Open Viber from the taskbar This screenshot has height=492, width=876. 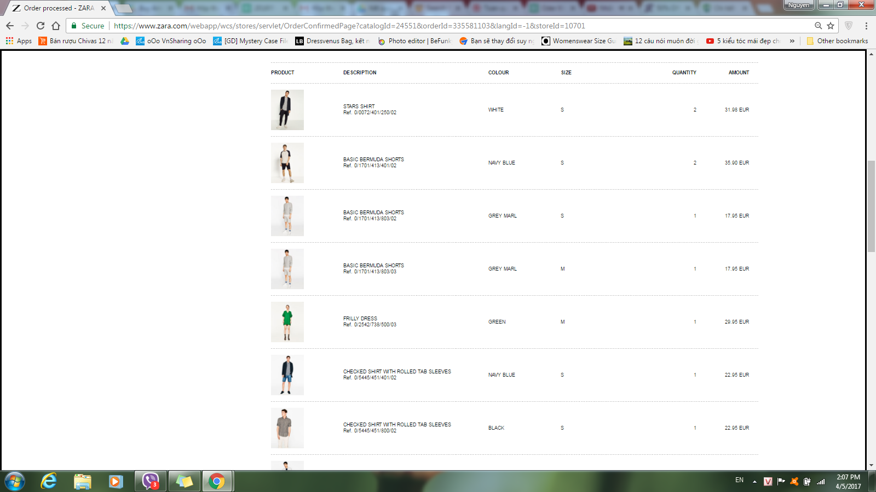(150, 481)
